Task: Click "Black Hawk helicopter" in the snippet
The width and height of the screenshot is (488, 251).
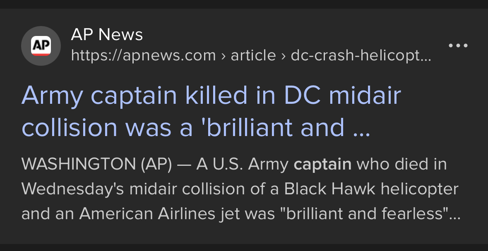Action: pos(371,189)
